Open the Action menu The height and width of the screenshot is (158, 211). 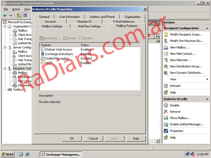pos(16,9)
